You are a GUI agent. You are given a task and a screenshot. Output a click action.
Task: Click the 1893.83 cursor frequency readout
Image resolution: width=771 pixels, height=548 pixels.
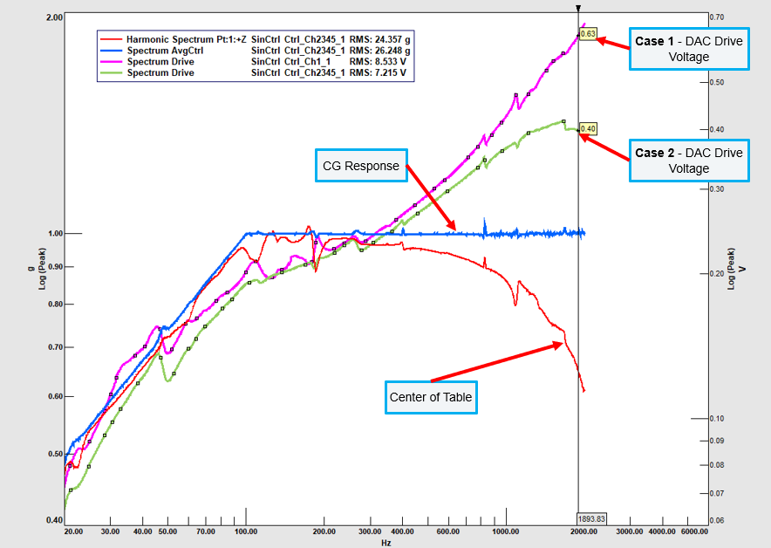click(x=592, y=518)
